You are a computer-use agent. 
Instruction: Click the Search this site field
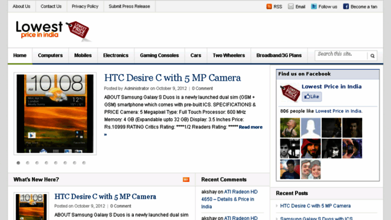point(341,55)
